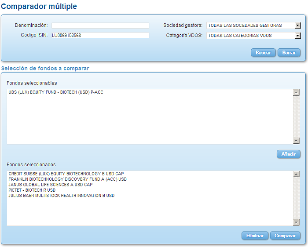Click scroll-down arrow in Fondos seleccionados list
Screen dimensions: 308x247
[296, 222]
